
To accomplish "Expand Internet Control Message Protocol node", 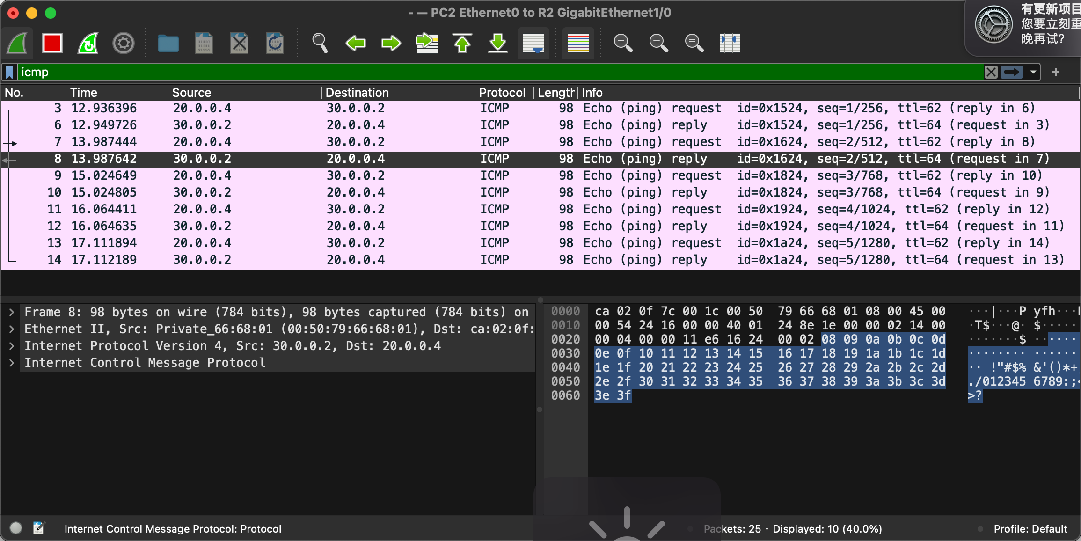I will pyautogui.click(x=12, y=363).
